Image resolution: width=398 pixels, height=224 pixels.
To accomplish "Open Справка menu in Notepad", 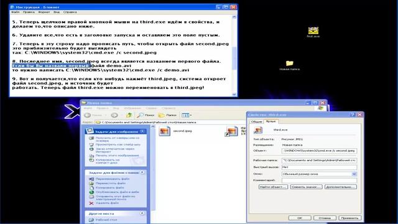I will pyautogui.click(x=70, y=12).
